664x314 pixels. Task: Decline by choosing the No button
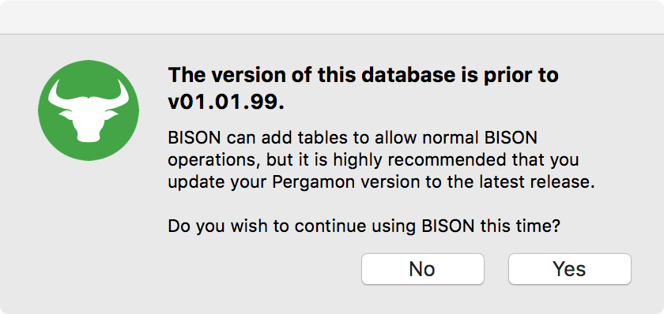pos(422,269)
